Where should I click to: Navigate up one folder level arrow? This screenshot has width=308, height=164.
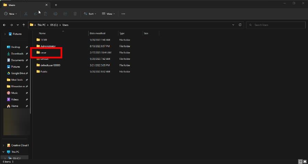pyautogui.click(x=24, y=25)
